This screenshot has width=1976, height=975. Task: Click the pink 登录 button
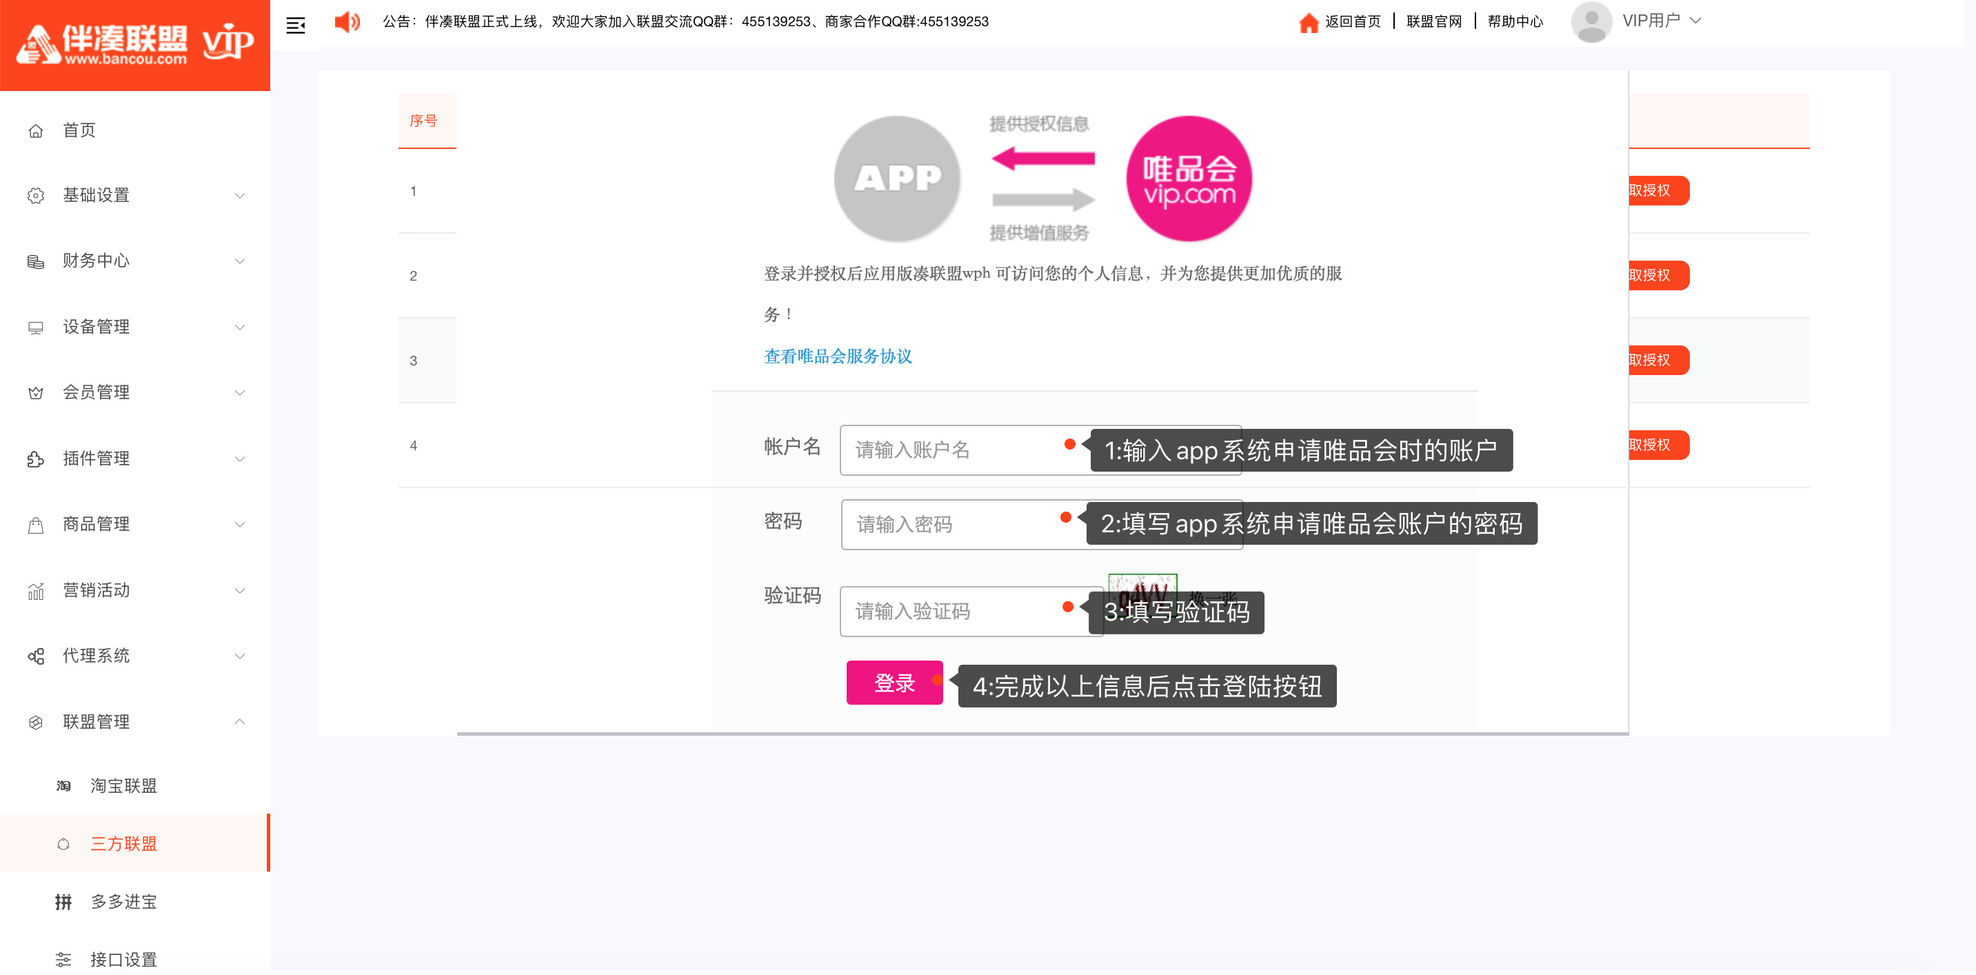(x=894, y=682)
